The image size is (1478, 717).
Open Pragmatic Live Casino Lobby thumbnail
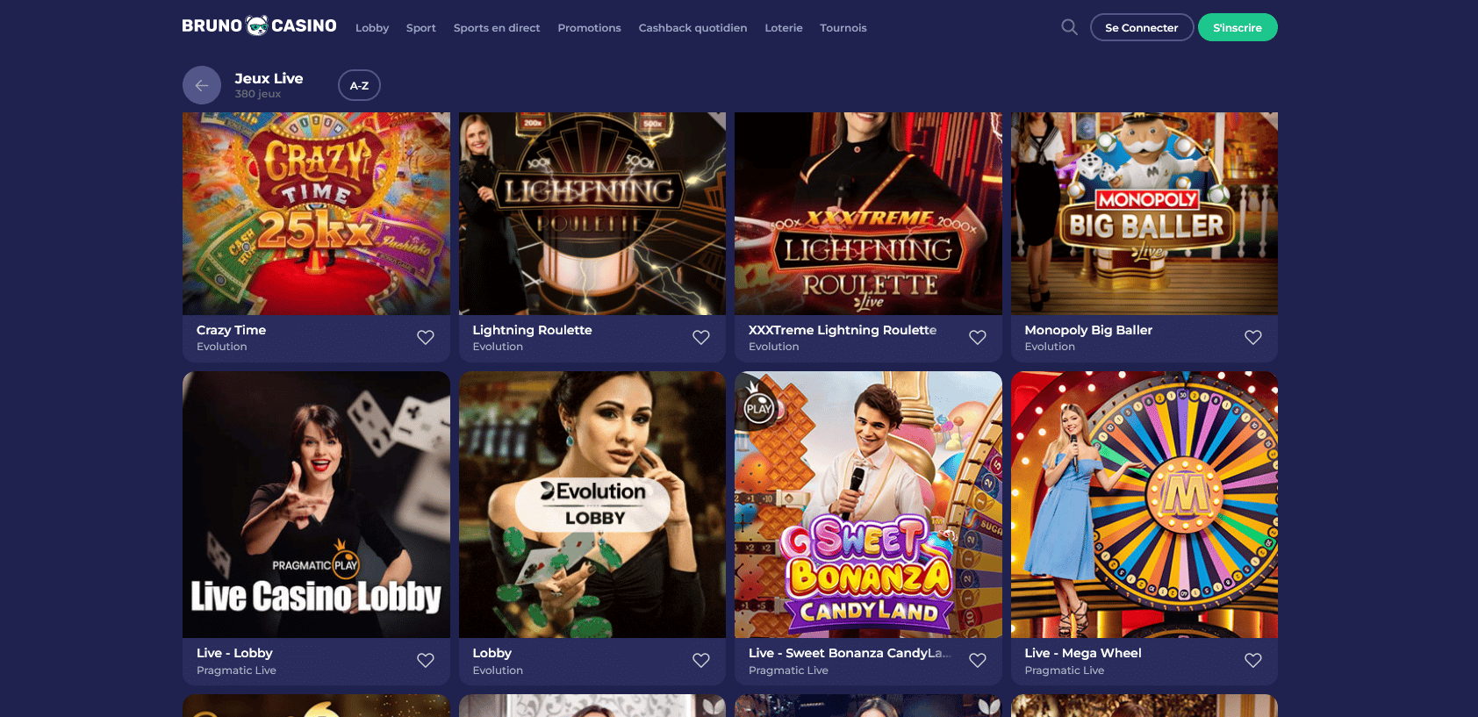(x=316, y=505)
